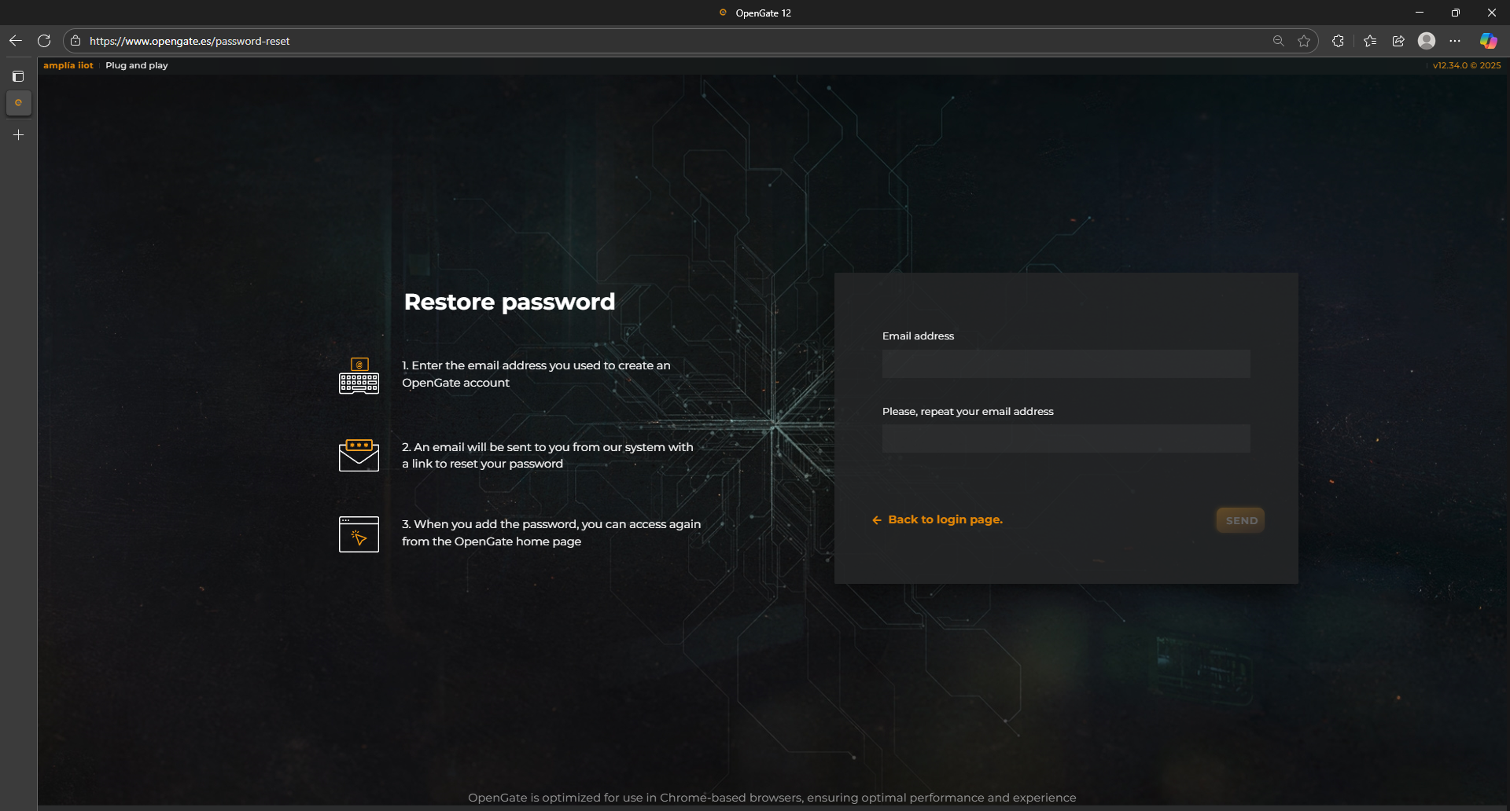Click the SEND button
Screen dimensions: 1510x811
click(x=1240, y=520)
